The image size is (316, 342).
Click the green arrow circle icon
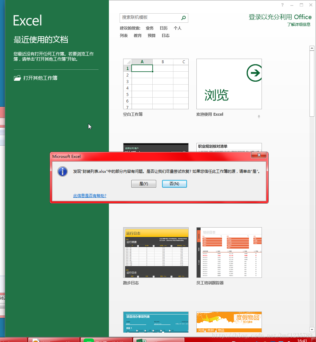coord(254,73)
